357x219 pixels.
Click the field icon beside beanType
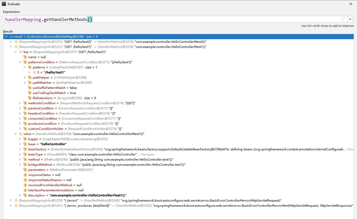click(25, 154)
